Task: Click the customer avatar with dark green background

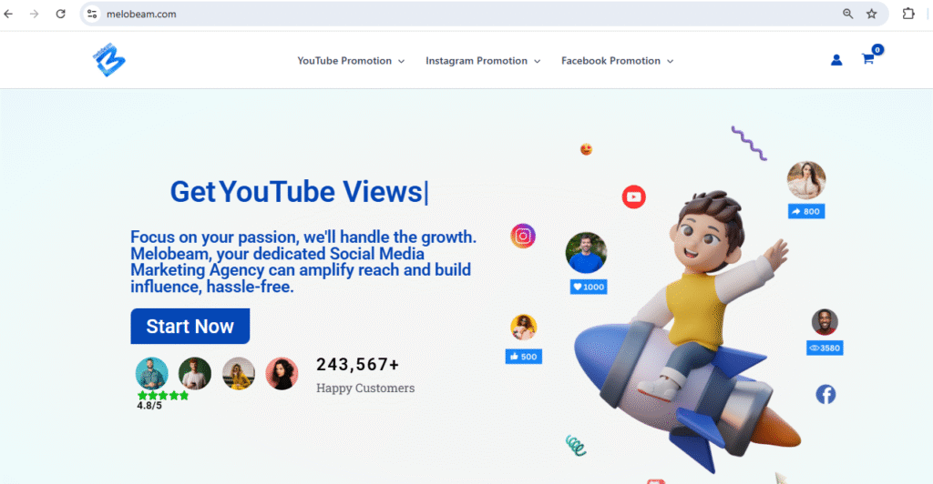Action: click(195, 374)
